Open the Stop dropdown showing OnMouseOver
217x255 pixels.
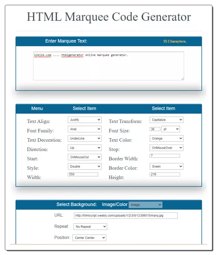pyautogui.click(x=167, y=148)
